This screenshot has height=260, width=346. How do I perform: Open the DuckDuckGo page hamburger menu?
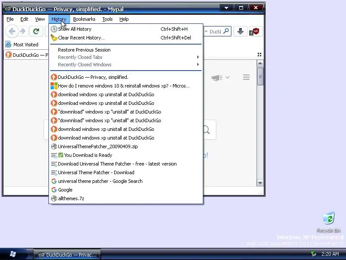pyautogui.click(x=246, y=77)
